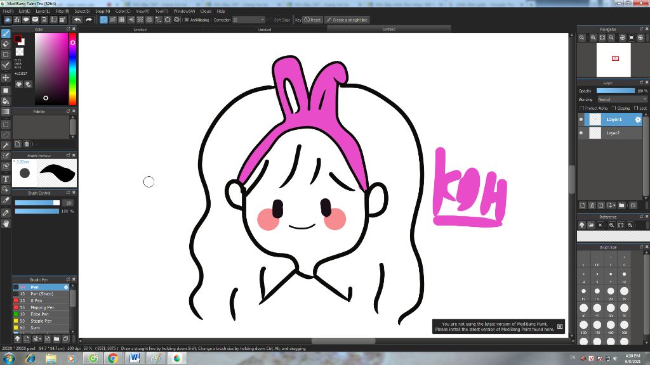Zoom out in the Navigator panel
Viewport: 650px width, 365px height.
[x=611, y=37]
